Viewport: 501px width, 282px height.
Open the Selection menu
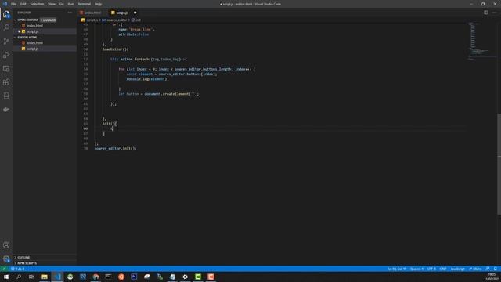pyautogui.click(x=37, y=4)
